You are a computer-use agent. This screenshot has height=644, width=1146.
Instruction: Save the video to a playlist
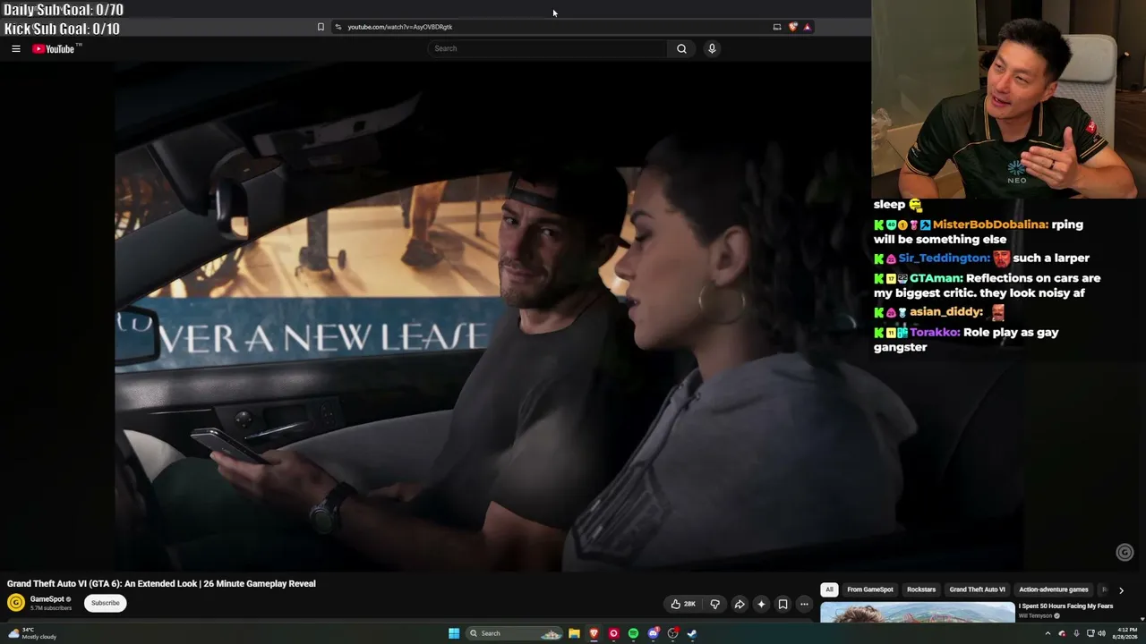coord(783,604)
